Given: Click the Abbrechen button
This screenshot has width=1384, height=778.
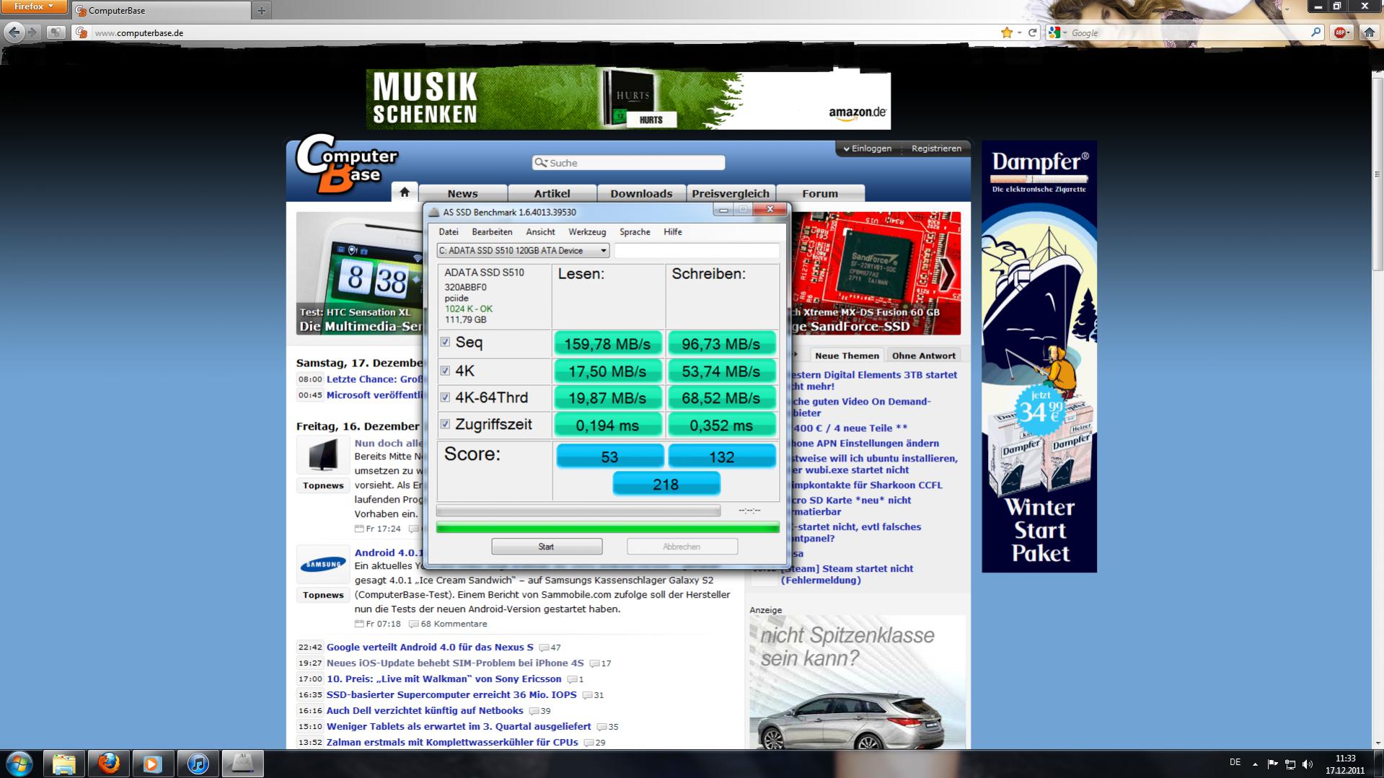Looking at the screenshot, I should pyautogui.click(x=682, y=547).
